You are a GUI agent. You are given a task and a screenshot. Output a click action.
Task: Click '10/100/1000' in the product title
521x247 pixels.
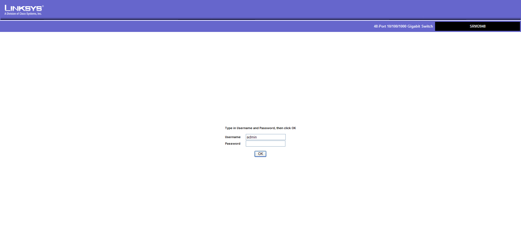(396, 26)
